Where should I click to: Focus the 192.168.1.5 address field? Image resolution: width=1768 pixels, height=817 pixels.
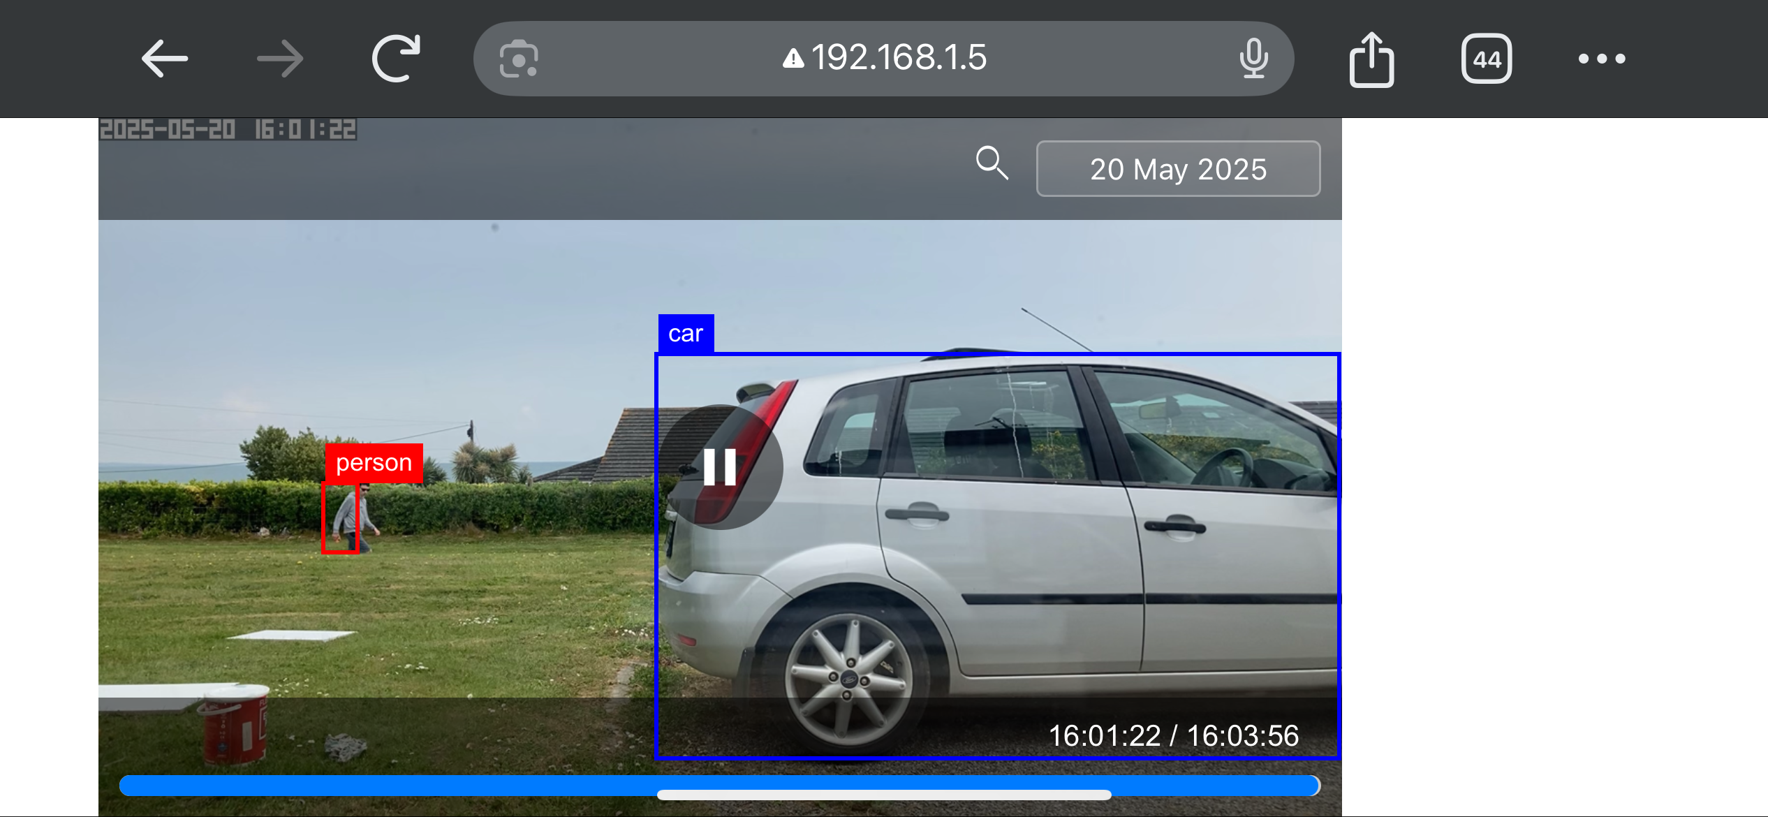pyautogui.click(x=898, y=59)
